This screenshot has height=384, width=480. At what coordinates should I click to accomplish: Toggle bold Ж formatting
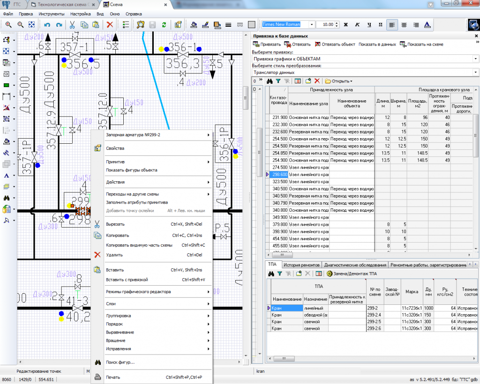point(346,25)
